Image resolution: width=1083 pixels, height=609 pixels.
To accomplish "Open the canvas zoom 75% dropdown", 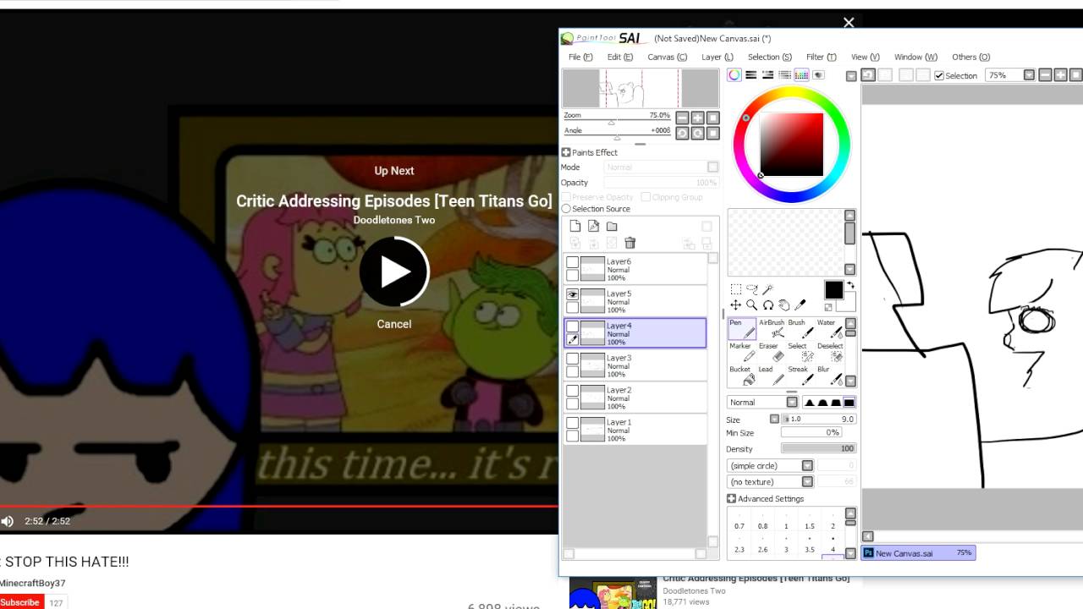I will click(x=1029, y=75).
